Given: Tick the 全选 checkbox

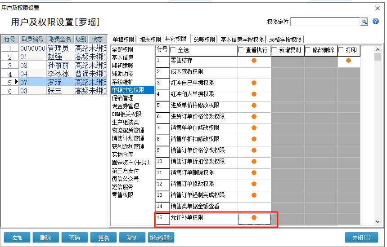Looking at the screenshot, I should (173, 50).
